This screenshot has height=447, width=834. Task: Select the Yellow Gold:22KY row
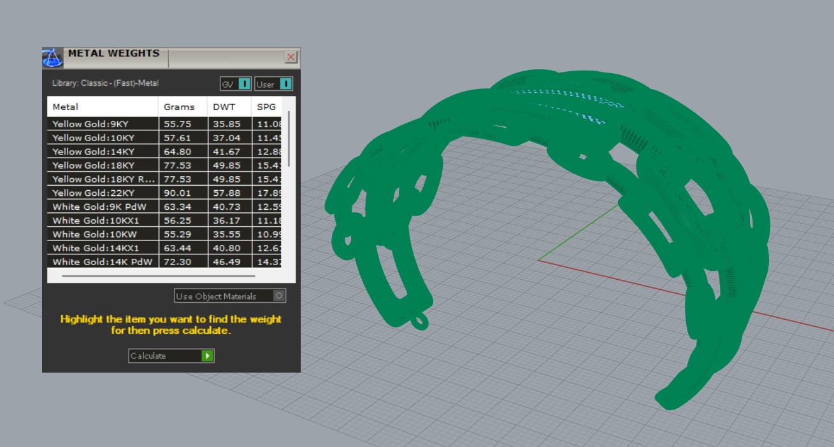(165, 193)
